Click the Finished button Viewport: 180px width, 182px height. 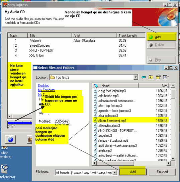[162, 172]
